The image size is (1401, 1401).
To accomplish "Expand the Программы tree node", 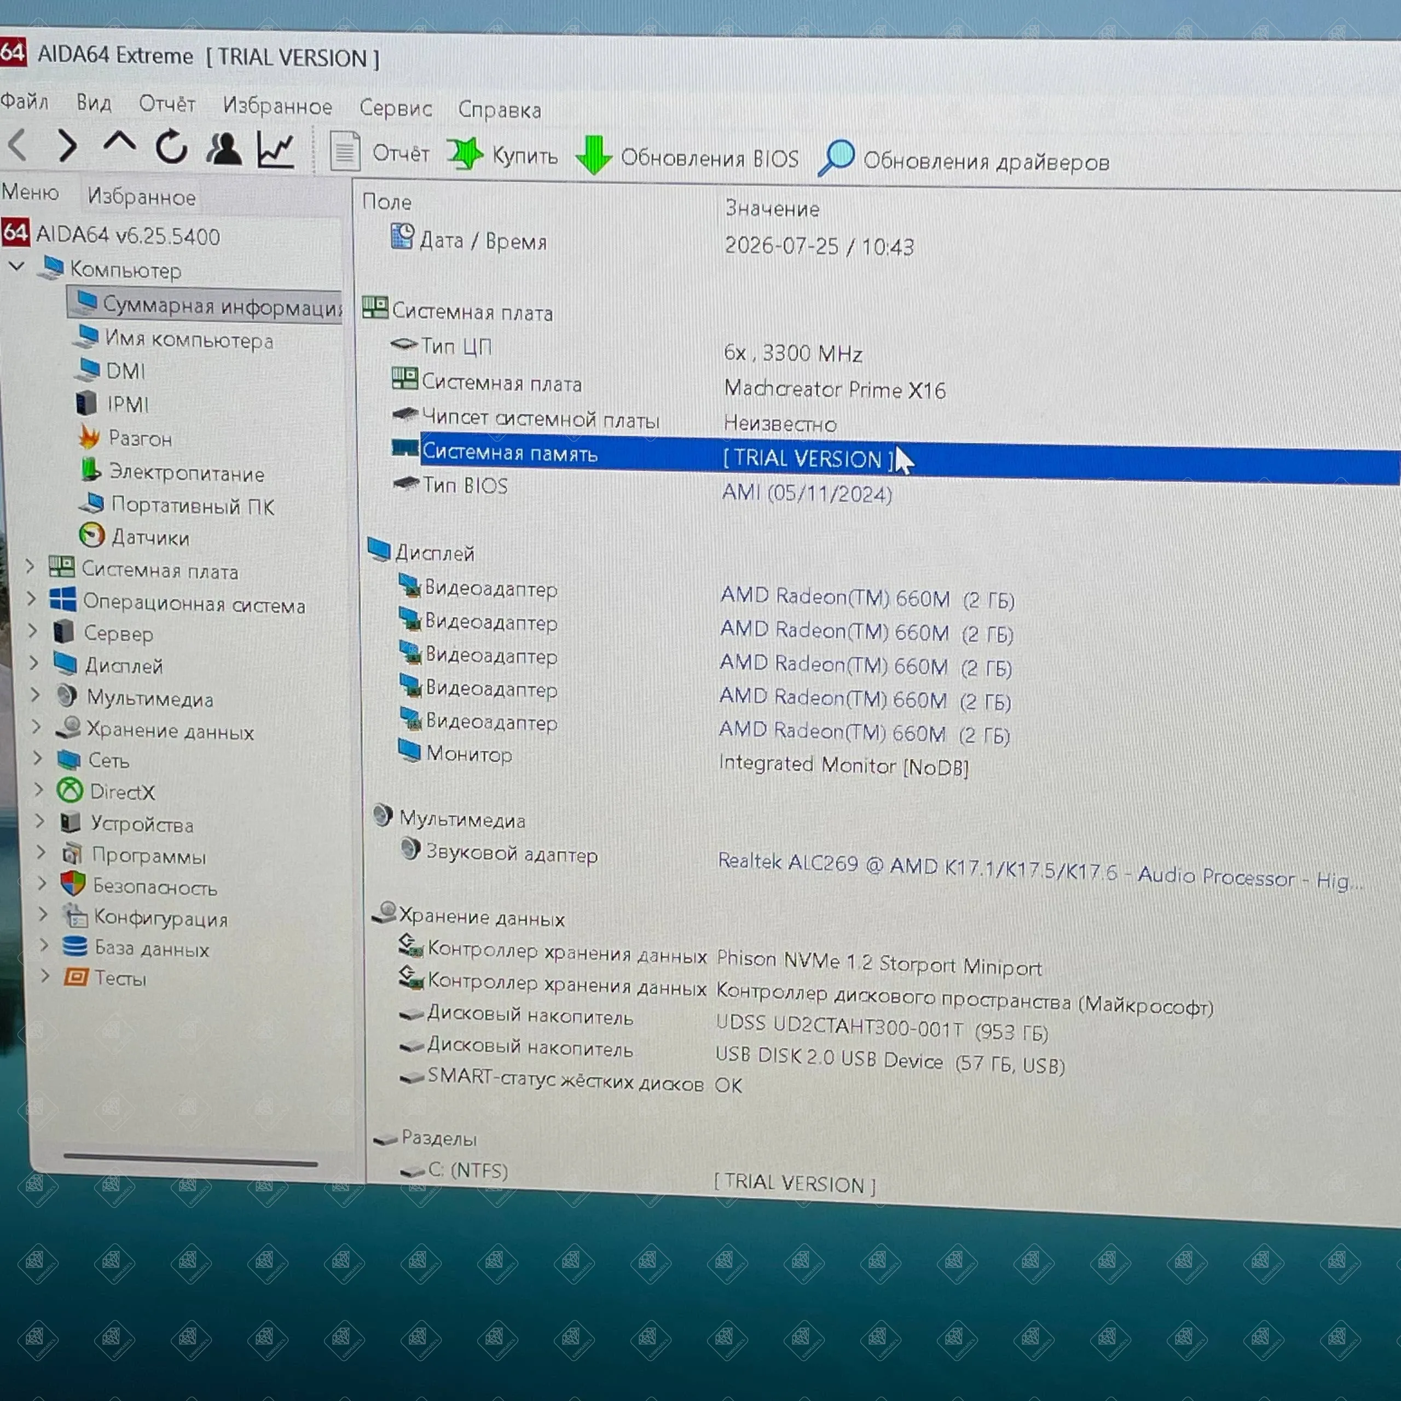I will click(42, 852).
